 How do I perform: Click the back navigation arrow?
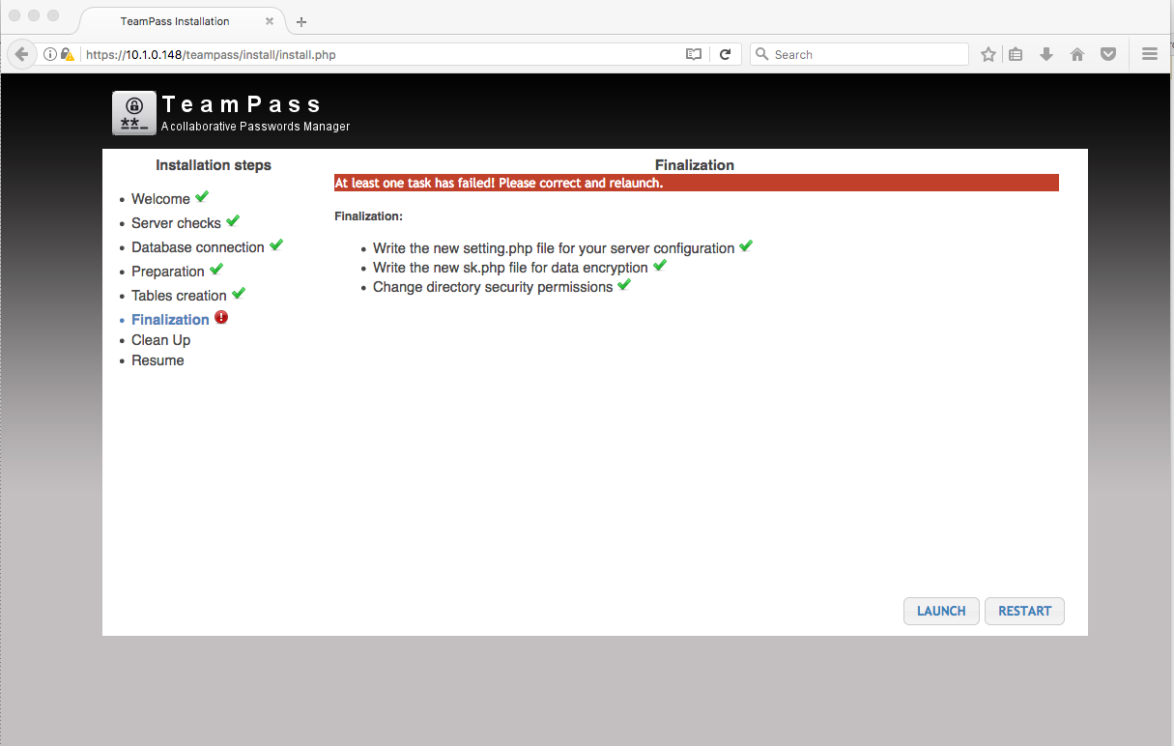21,54
